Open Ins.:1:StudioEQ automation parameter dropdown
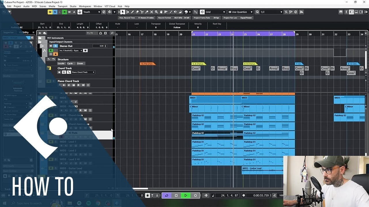The height and width of the screenshot is (207, 369). pyautogui.click(x=71, y=50)
